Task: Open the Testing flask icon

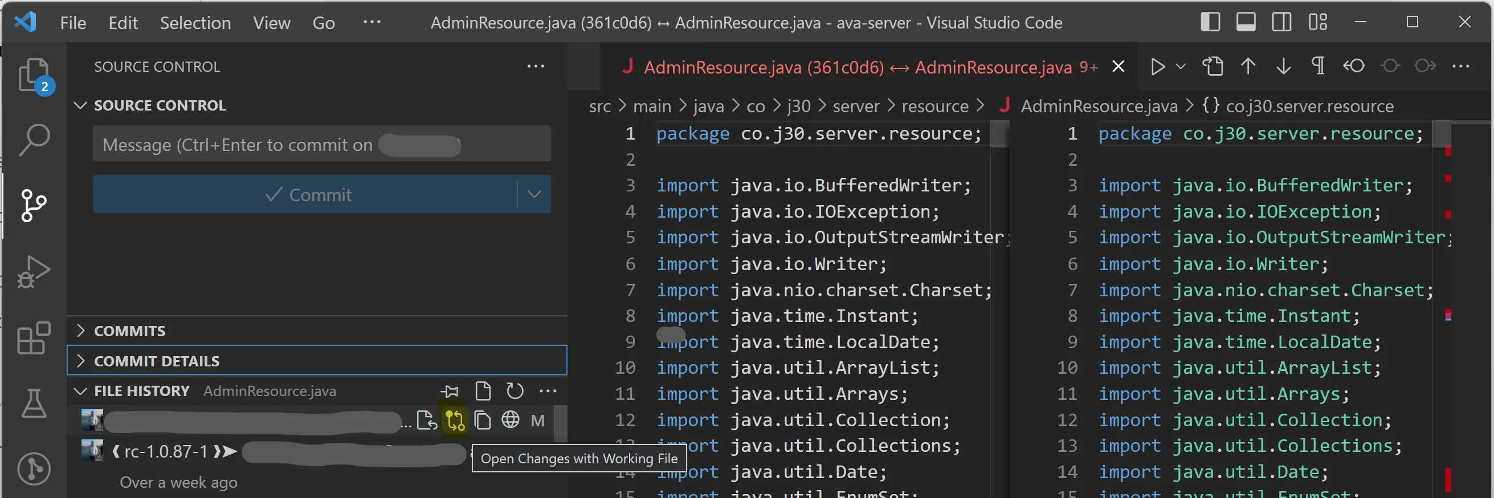Action: tap(34, 403)
